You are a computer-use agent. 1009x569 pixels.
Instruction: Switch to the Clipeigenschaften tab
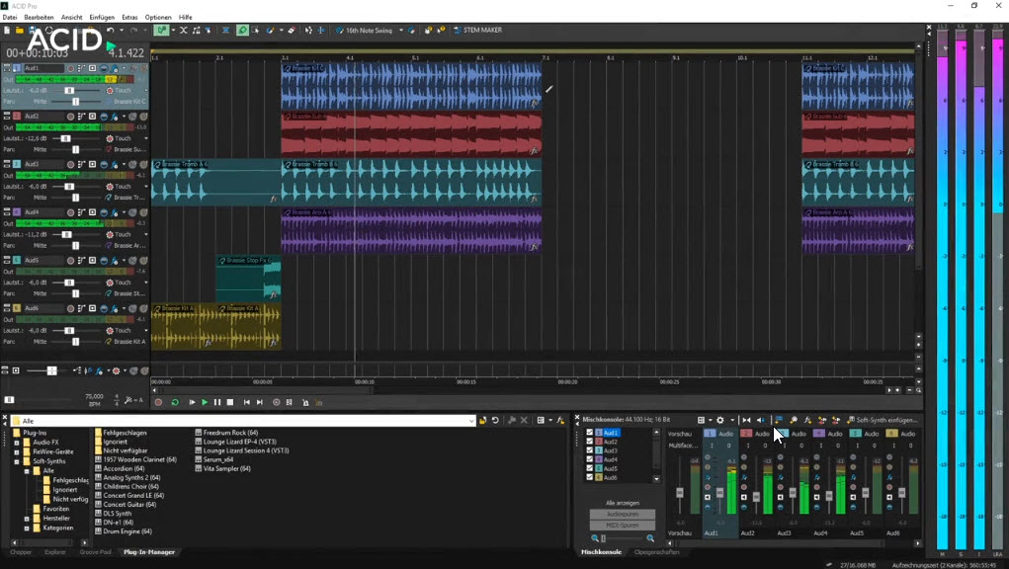pos(656,552)
